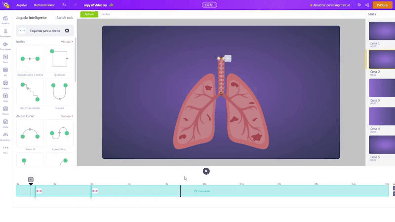Click the share icon in the top bar
Viewport: 395px width, 222px height.
[x=366, y=4]
